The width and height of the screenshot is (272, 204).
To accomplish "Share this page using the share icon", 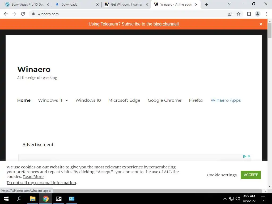I will pos(230,14).
